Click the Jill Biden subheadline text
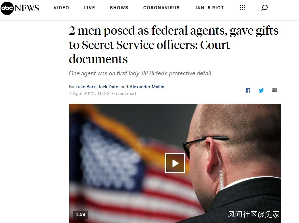The height and width of the screenshot is (223, 299). 141,73
